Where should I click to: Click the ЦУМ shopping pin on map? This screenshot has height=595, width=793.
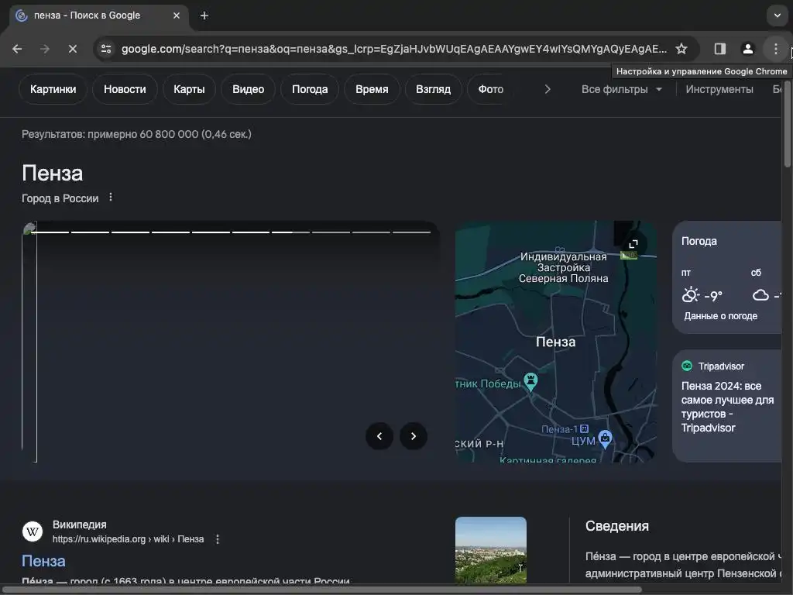point(605,439)
